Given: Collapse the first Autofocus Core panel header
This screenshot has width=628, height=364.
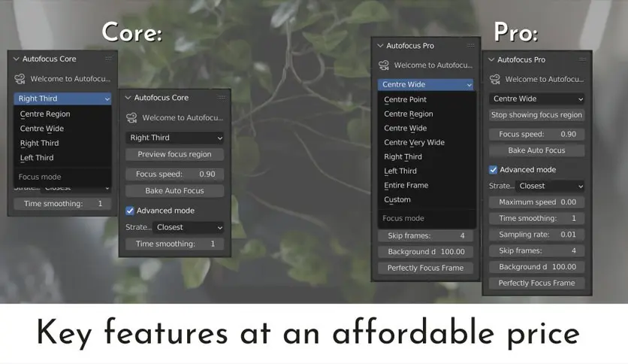Looking at the screenshot, I should pos(17,59).
